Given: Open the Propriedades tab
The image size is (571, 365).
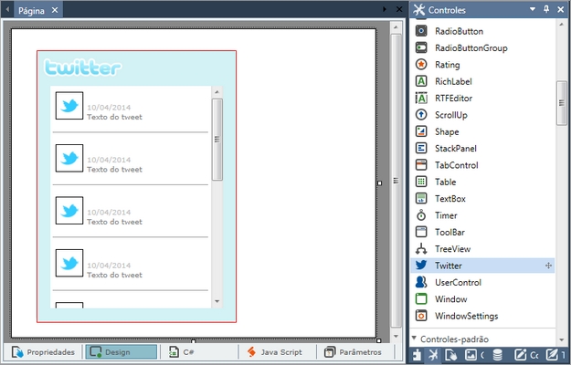Looking at the screenshot, I should pos(44,351).
